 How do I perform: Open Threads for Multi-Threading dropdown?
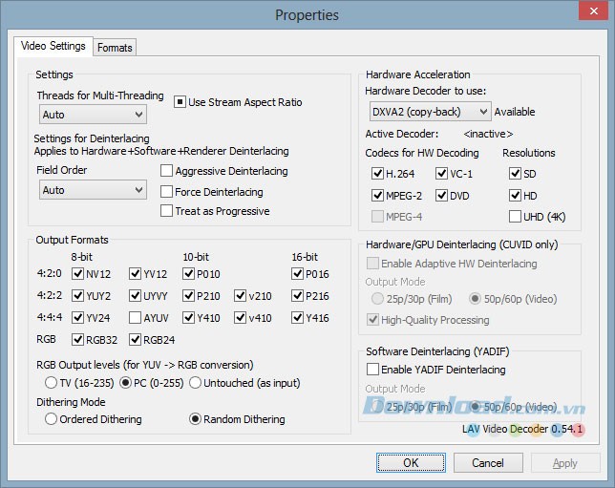[93, 115]
